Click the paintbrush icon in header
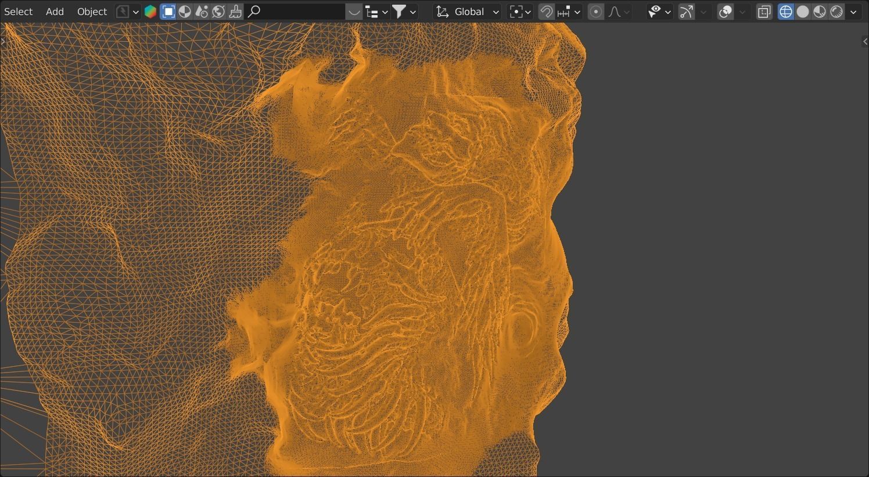This screenshot has height=477, width=869. coord(235,12)
